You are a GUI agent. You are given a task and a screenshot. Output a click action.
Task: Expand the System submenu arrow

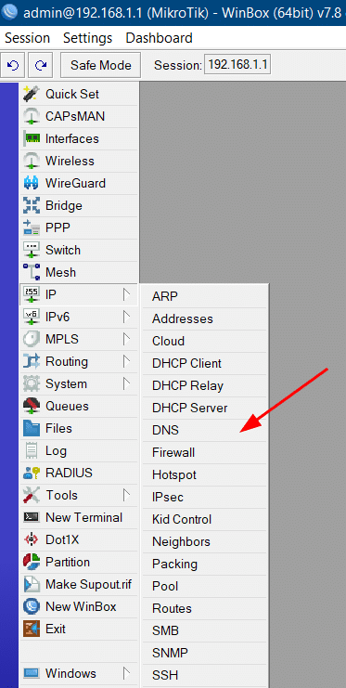(x=127, y=384)
